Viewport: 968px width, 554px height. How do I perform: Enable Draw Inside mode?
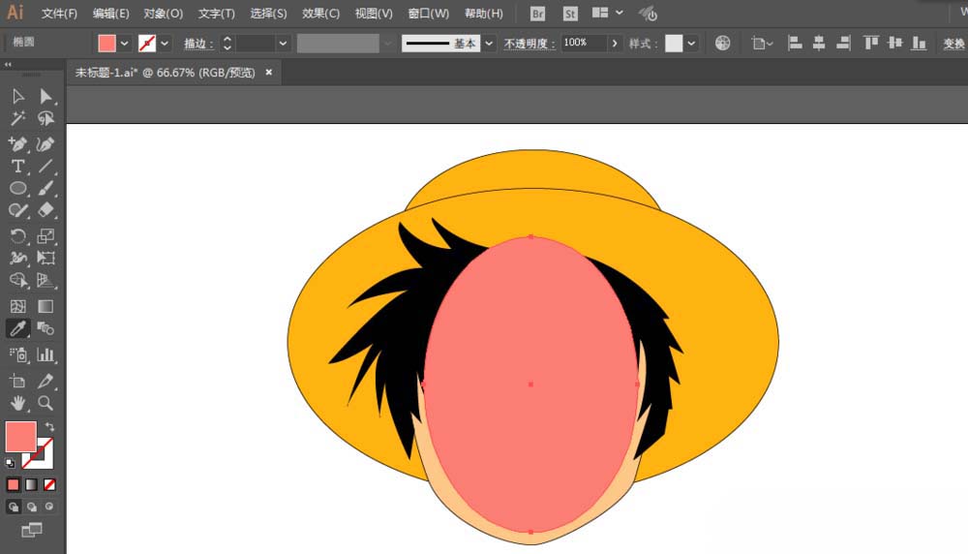pos(49,507)
